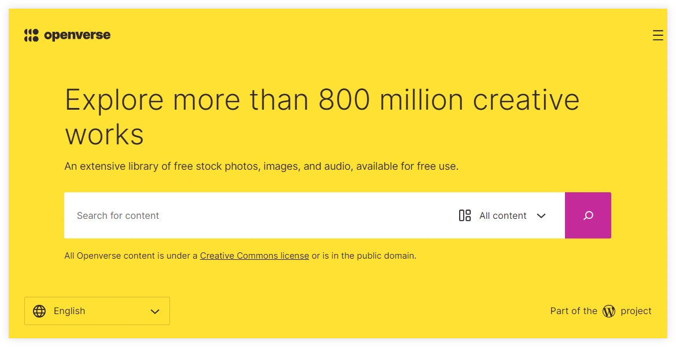The height and width of the screenshot is (347, 676).
Task: Click the All content grid icon
Action: [x=465, y=215]
